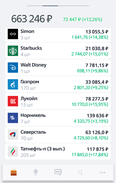Screen dimensions: 116x183
Task: Select the Simon 3 шт holding
Action: click(x=58, y=35)
